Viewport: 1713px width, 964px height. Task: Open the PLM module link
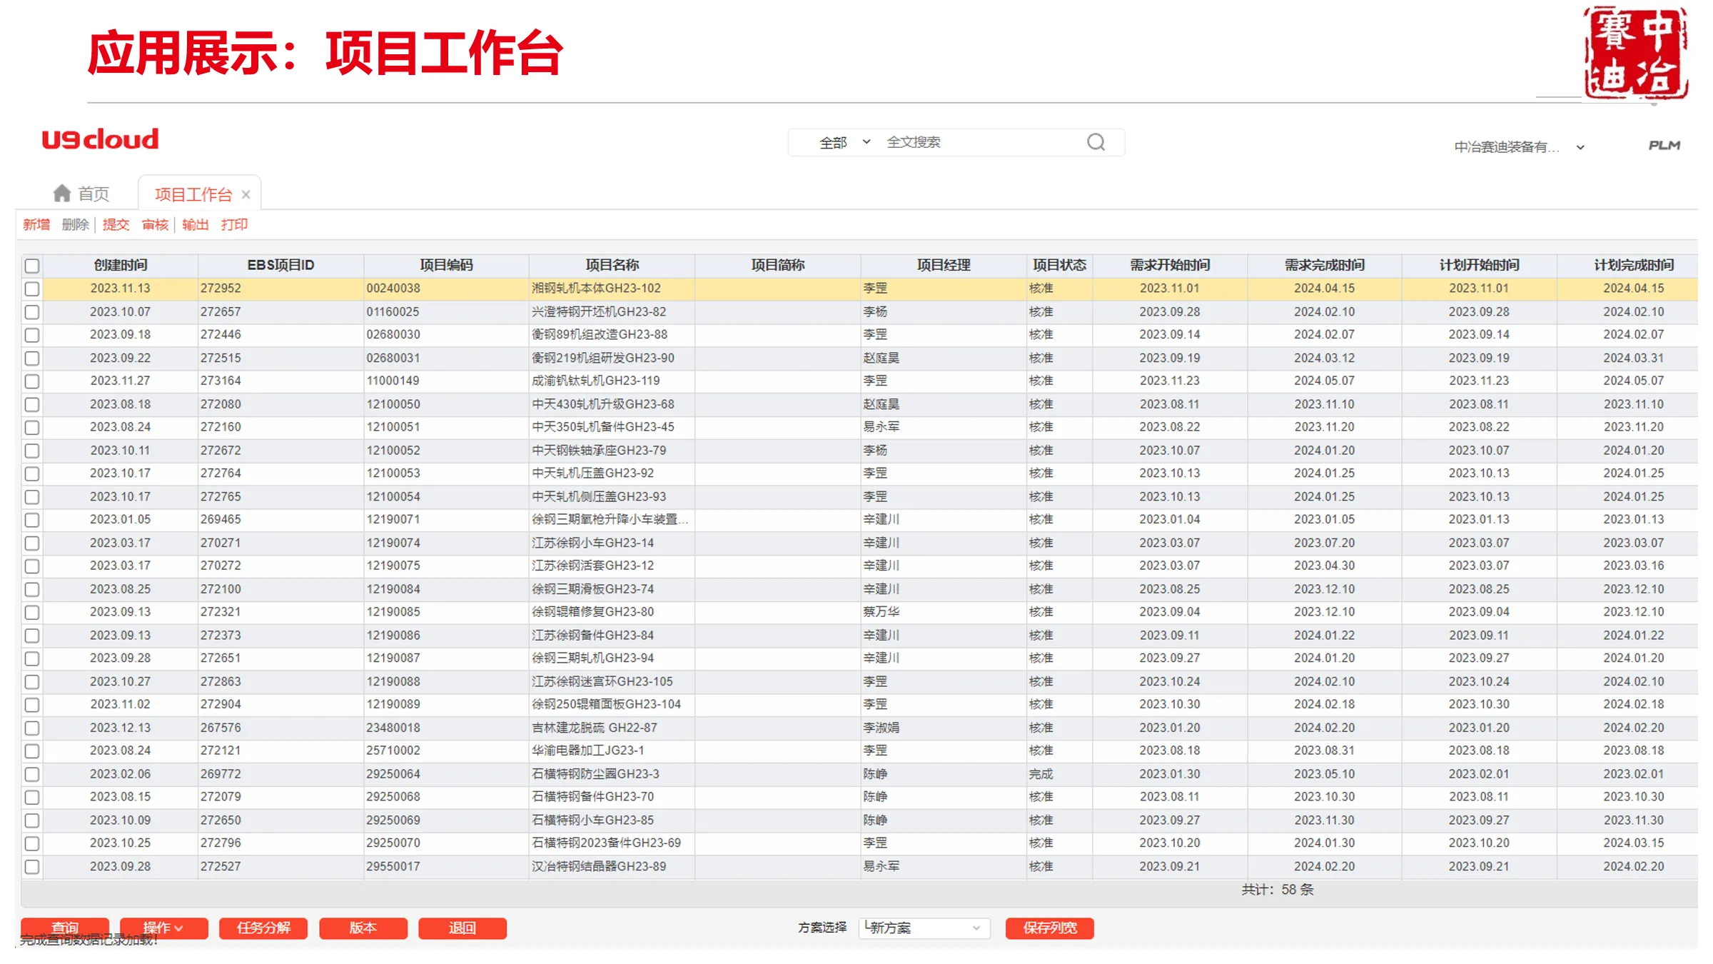pyautogui.click(x=1664, y=146)
